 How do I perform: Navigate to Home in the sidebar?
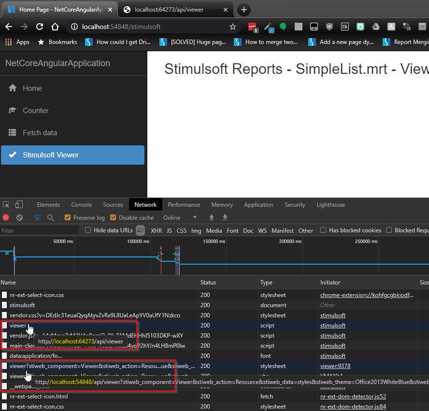[x=72, y=88]
